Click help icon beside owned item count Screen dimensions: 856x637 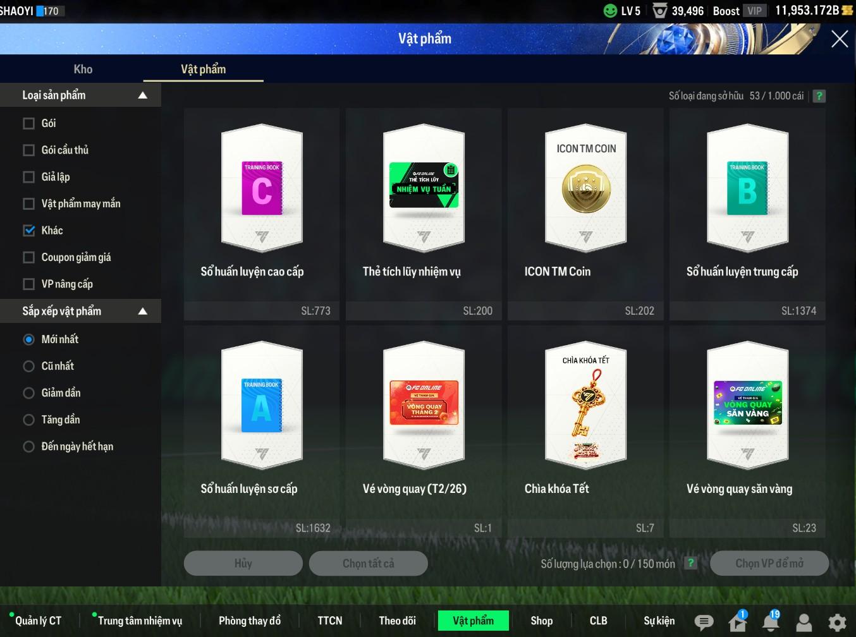[x=819, y=96]
